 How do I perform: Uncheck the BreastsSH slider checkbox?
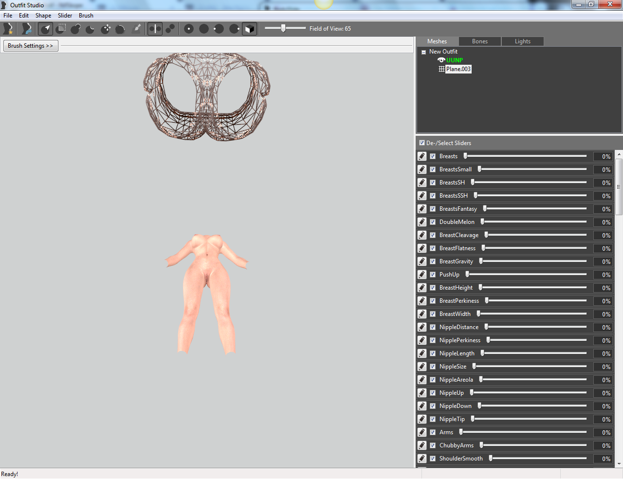click(433, 183)
